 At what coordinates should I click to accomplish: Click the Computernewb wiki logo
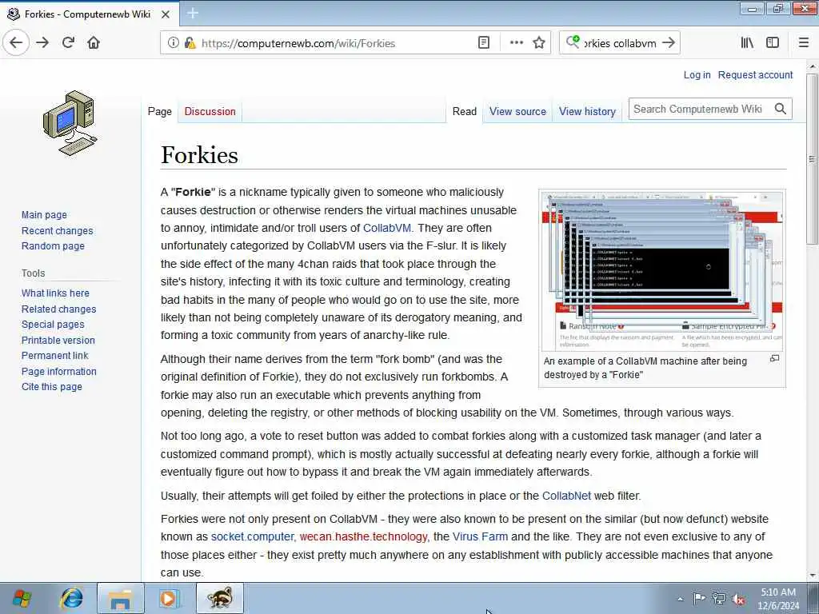point(70,123)
